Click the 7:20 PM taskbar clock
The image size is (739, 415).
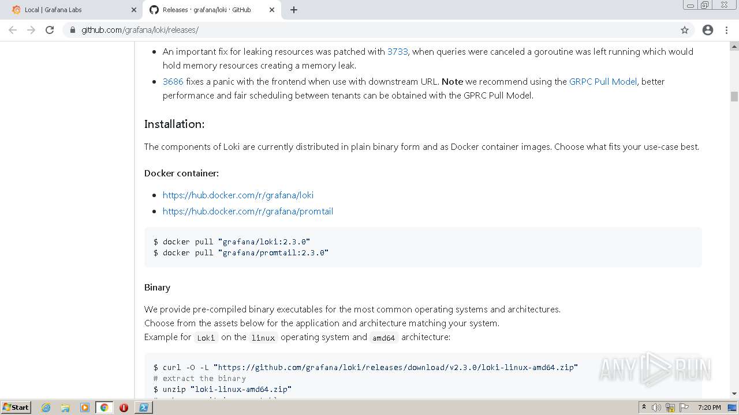pyautogui.click(x=709, y=408)
